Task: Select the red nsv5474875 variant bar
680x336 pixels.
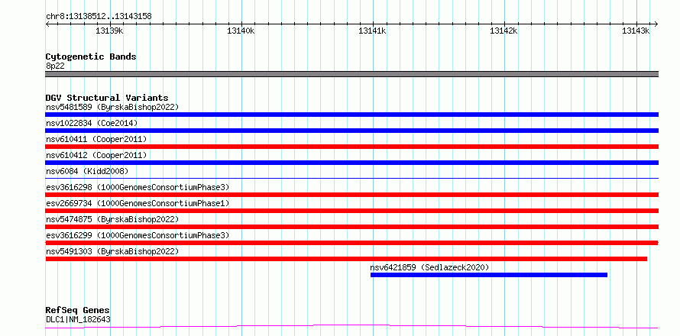Action: tap(351, 227)
